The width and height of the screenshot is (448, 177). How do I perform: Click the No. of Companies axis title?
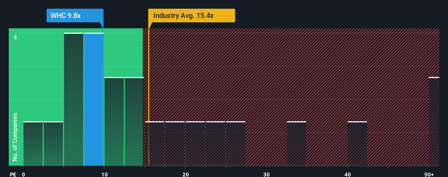click(15, 137)
